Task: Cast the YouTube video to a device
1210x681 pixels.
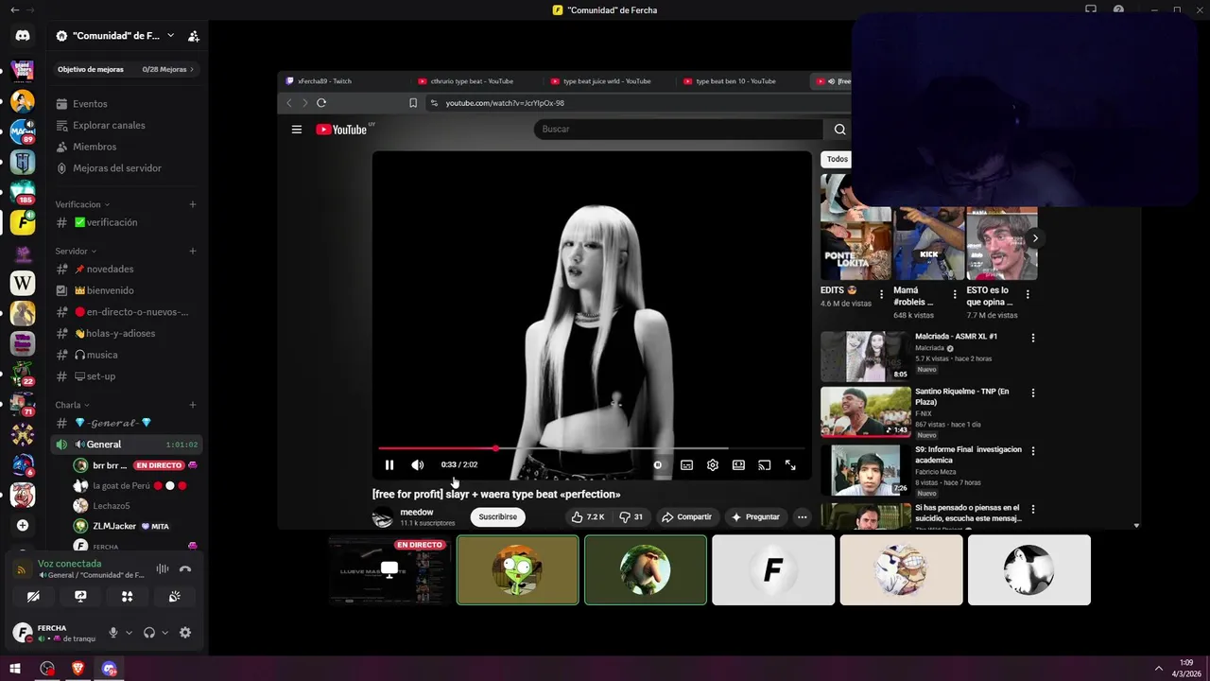Action: pos(765,465)
